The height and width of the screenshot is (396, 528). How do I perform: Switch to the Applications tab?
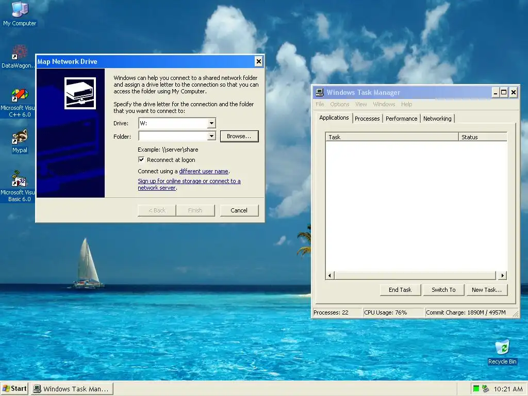[x=334, y=118]
